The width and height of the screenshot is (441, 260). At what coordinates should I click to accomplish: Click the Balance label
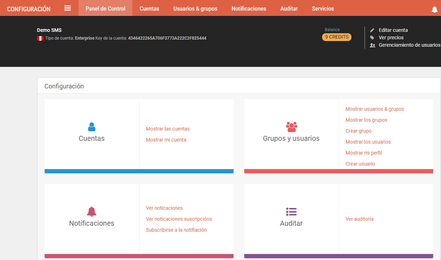coord(332,30)
